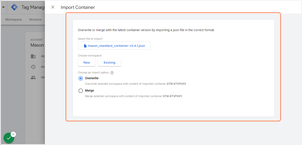This screenshot has width=302, height=145.
Task: Click the green checkmark badge with 10
Action: pyautogui.click(x=9, y=138)
